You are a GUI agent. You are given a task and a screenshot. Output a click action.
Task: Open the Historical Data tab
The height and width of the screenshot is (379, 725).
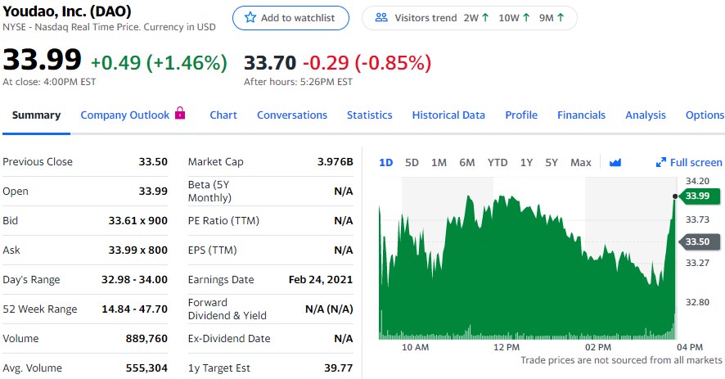[448, 115]
